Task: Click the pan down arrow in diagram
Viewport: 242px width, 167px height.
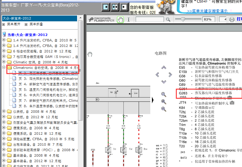Action: coord(164,82)
